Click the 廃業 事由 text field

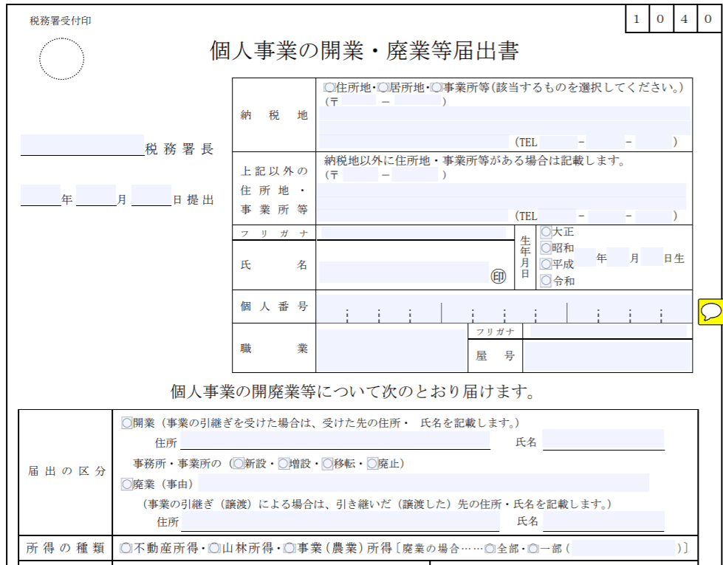422,484
